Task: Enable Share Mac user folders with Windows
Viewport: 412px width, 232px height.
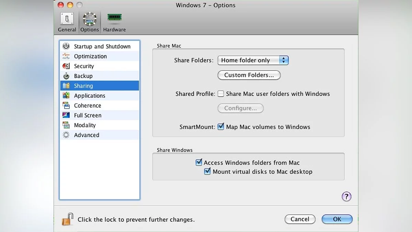Action: (221, 94)
